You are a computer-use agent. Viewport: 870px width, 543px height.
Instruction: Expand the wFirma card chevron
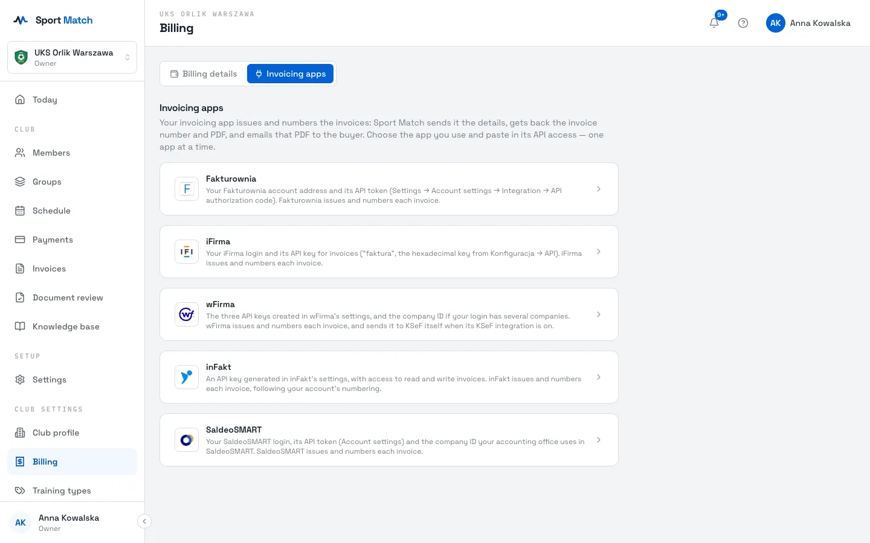599,314
